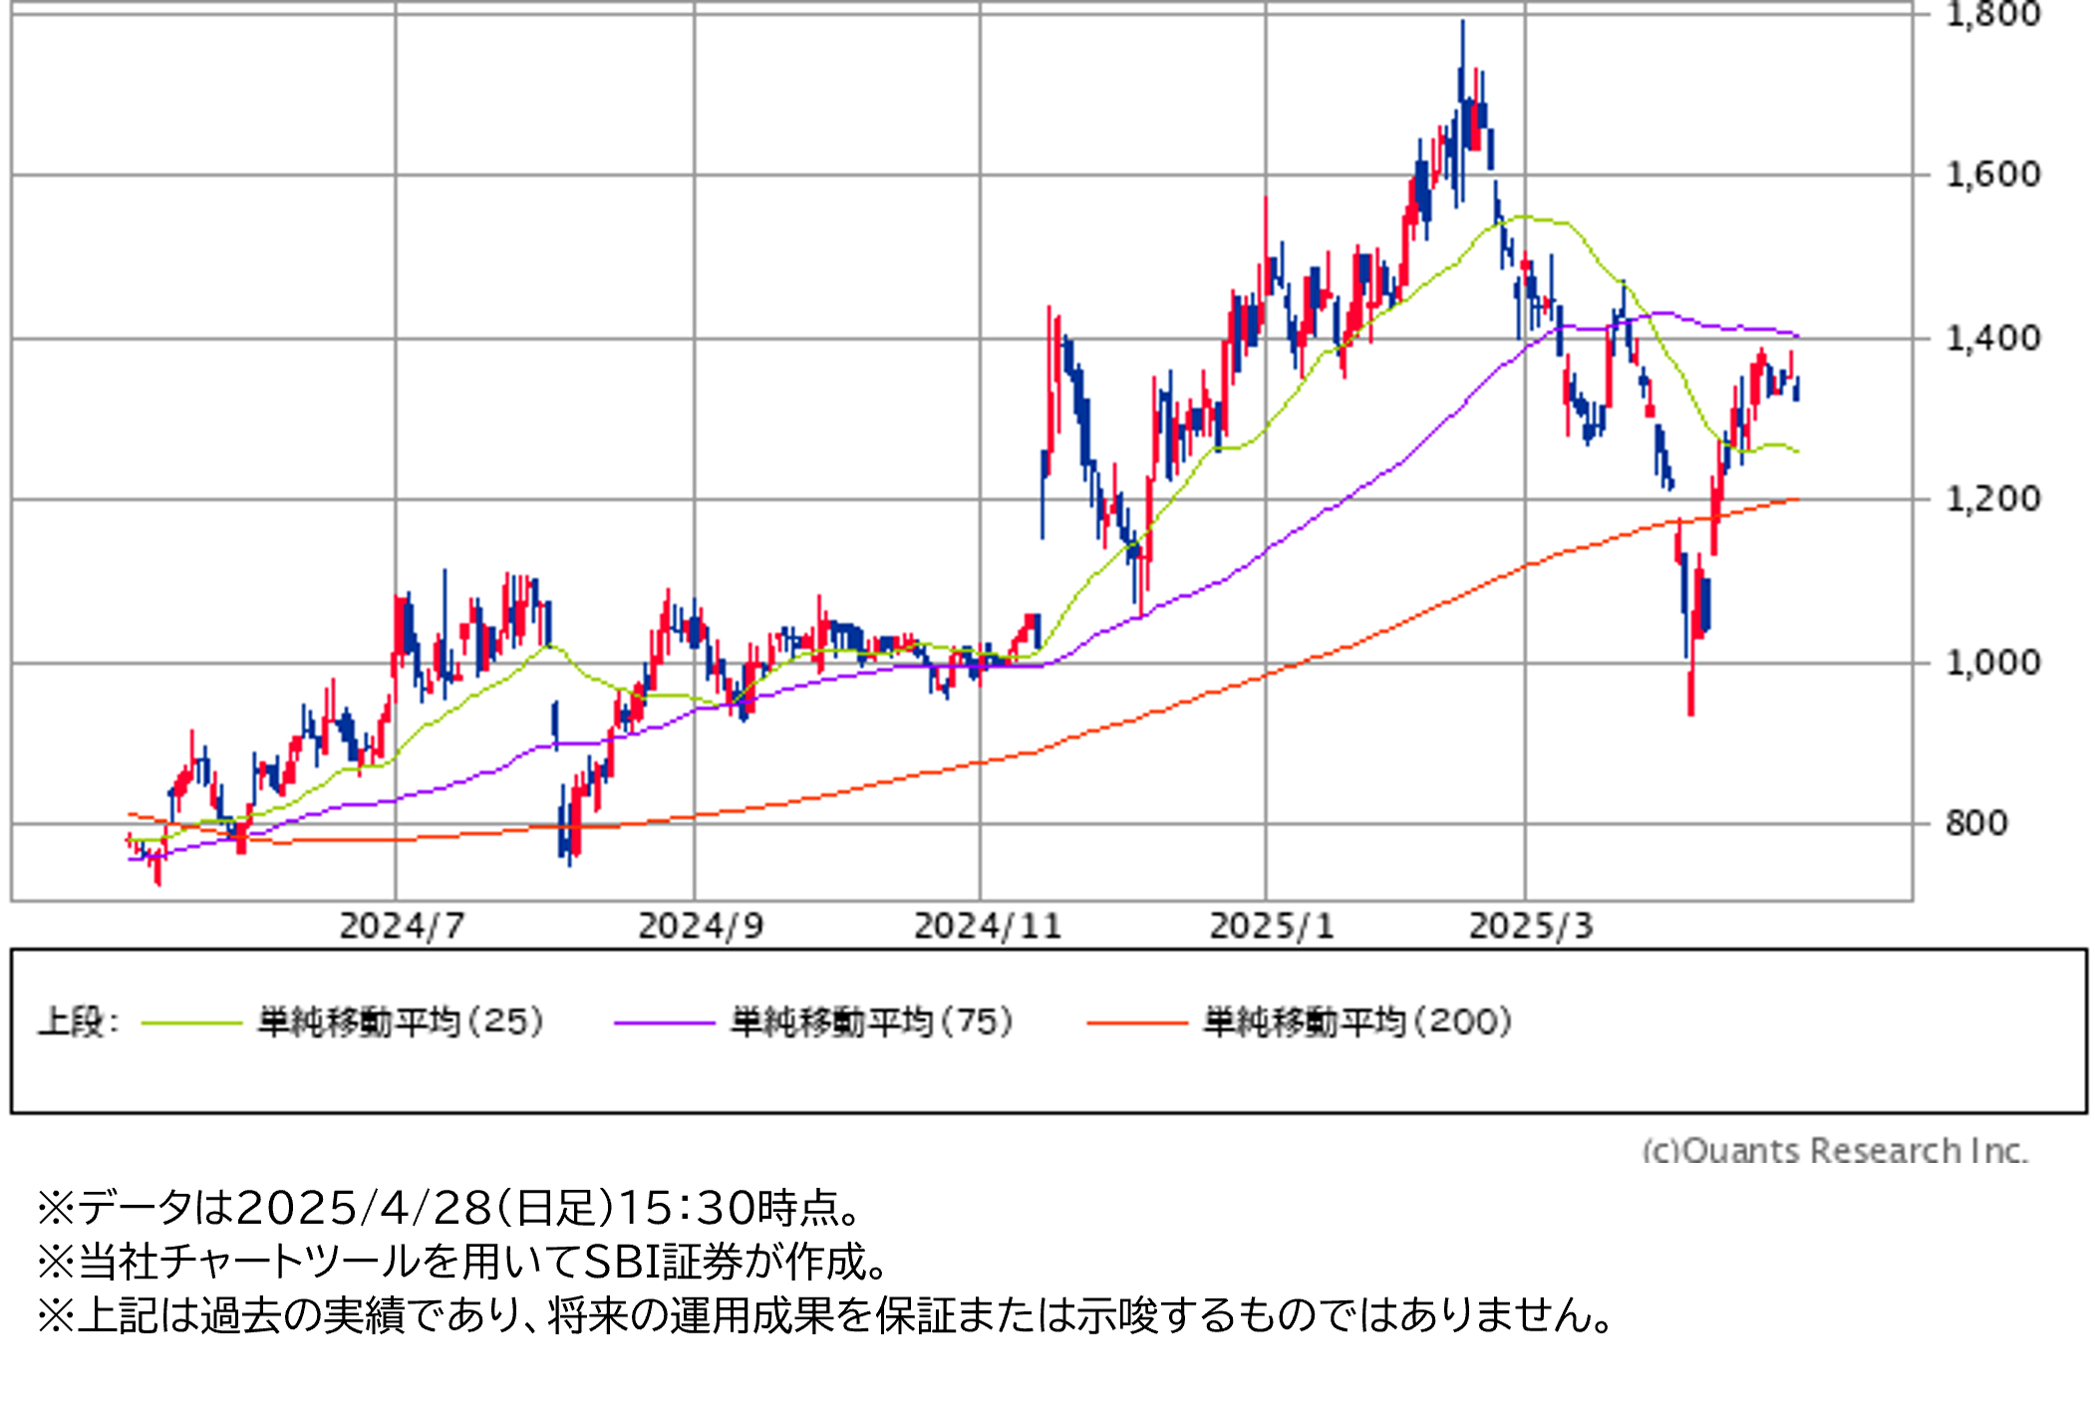Image resolution: width=2095 pixels, height=1425 pixels.
Task: Click the 単純移動平均(25) legend label
Action: click(401, 1022)
